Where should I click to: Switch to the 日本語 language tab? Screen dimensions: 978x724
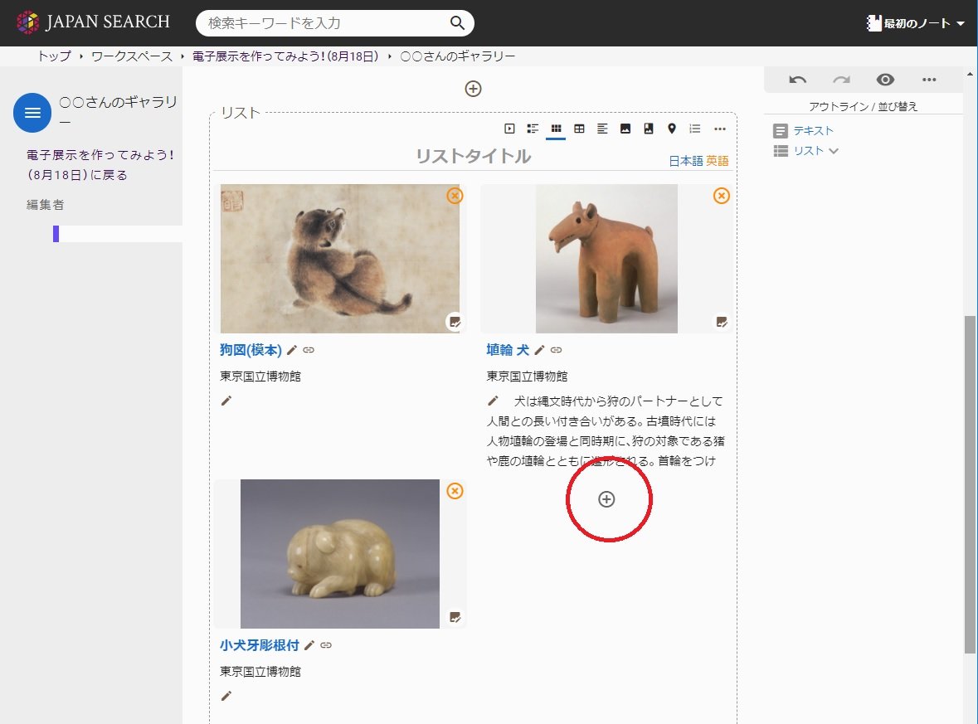point(685,161)
